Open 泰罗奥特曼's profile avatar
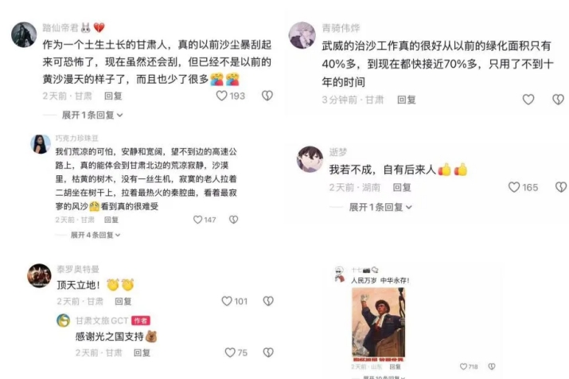The width and height of the screenshot is (569, 379). pos(39,275)
